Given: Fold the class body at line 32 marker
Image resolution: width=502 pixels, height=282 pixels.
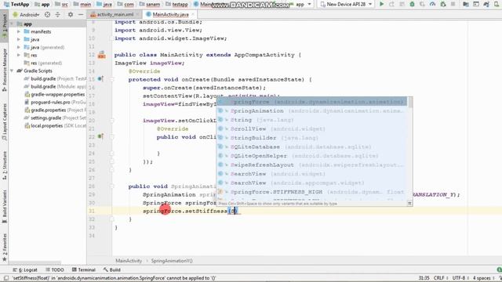Looking at the screenshot, I should point(112,219).
